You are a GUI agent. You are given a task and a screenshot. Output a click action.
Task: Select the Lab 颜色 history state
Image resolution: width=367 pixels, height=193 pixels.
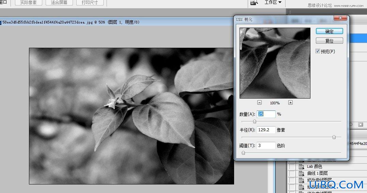tap(315, 167)
